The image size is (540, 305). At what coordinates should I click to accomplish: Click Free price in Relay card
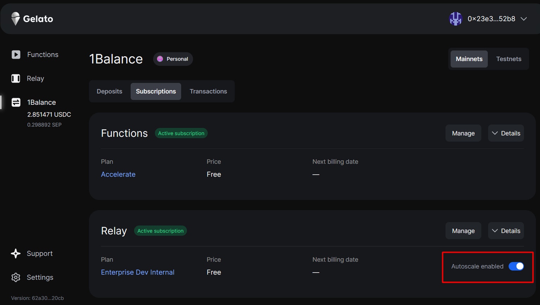pos(214,272)
